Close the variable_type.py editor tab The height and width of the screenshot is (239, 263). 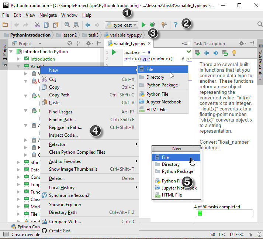click(x=149, y=44)
